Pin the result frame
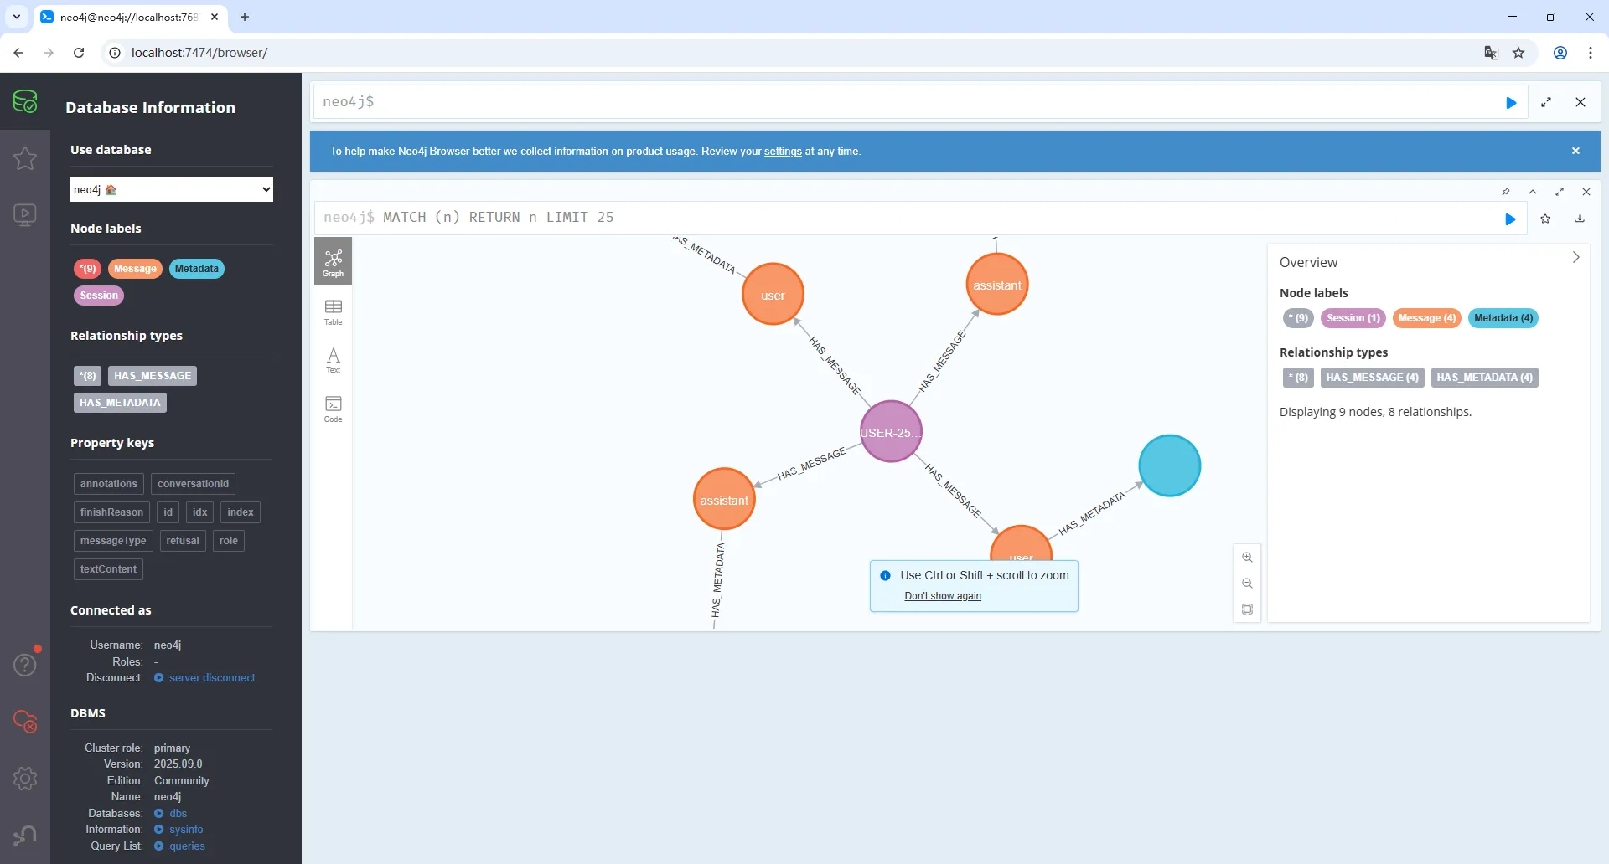Screen dimensions: 1609x864 pyautogui.click(x=1506, y=192)
